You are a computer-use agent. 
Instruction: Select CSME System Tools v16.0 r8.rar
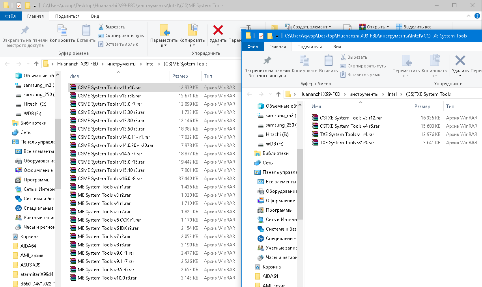pyautogui.click(x=154, y=179)
